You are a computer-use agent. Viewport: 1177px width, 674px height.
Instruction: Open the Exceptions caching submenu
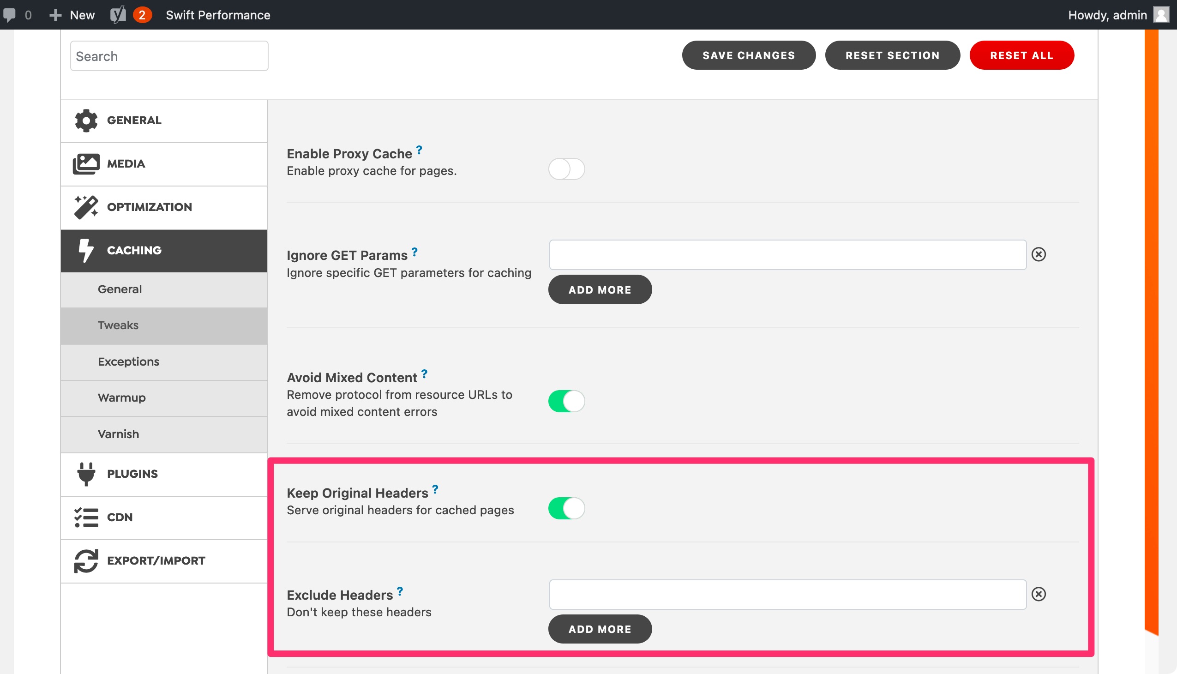point(129,361)
